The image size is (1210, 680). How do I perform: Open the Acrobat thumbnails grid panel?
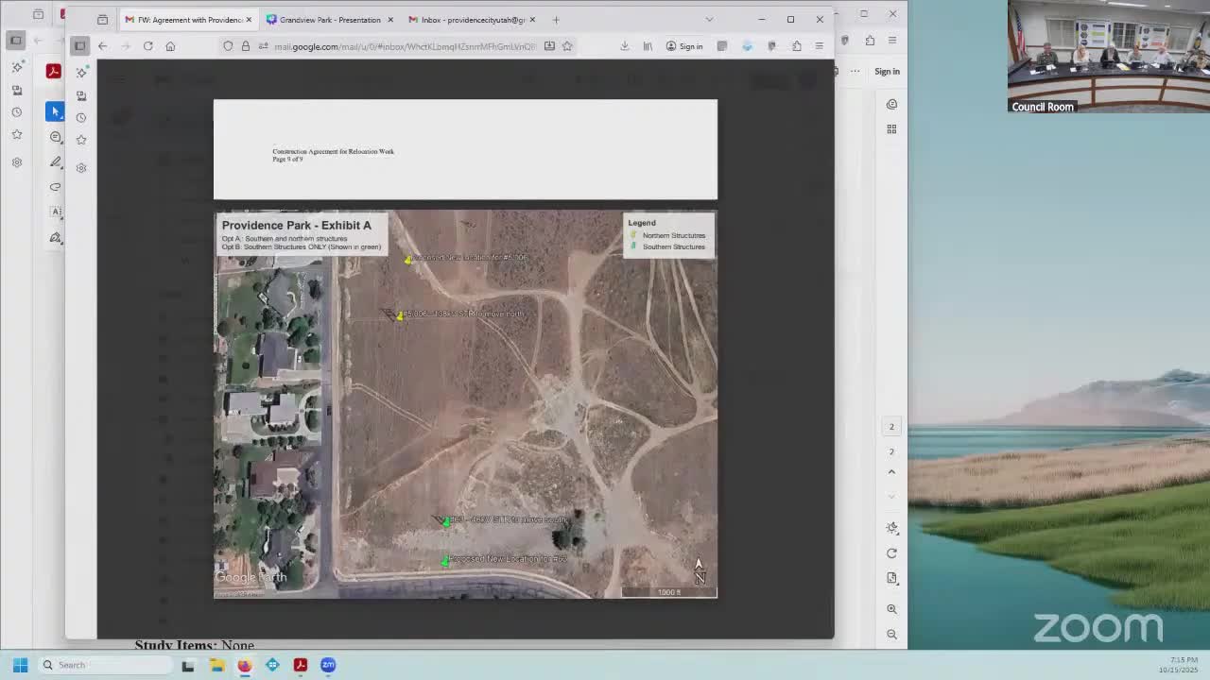pyautogui.click(x=891, y=129)
